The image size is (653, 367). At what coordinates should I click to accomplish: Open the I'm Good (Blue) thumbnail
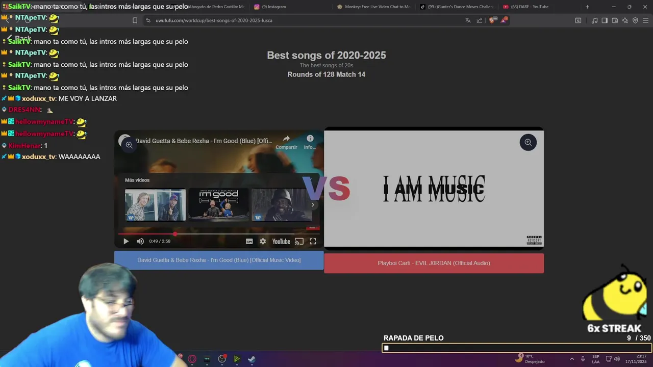point(219,205)
